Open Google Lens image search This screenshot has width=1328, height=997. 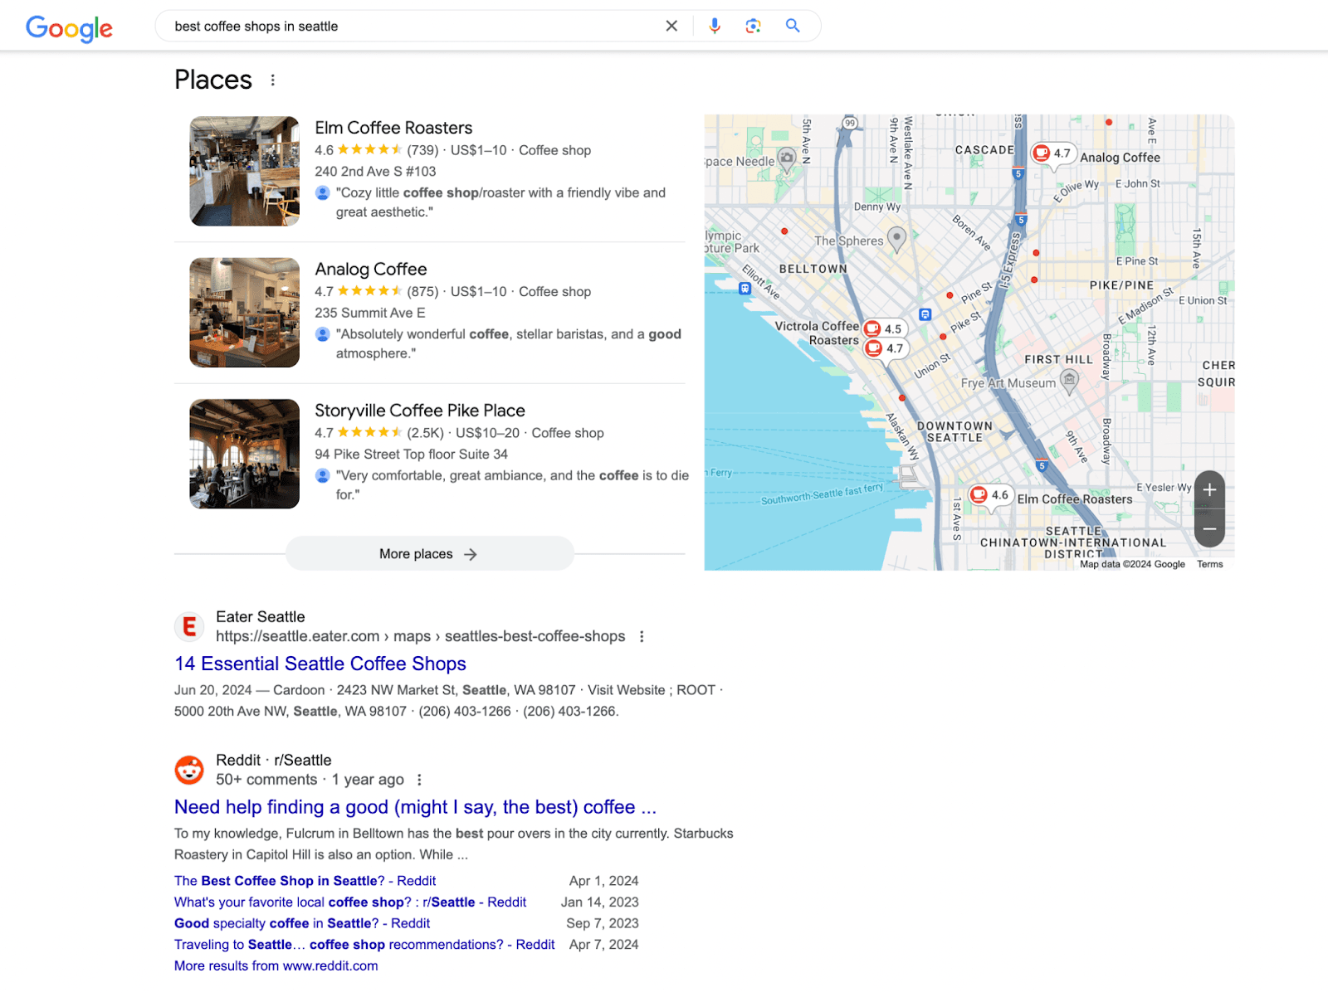(753, 26)
